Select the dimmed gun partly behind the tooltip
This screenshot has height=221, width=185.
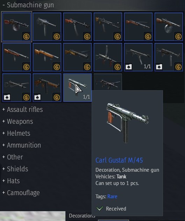pyautogui.click(x=108, y=82)
